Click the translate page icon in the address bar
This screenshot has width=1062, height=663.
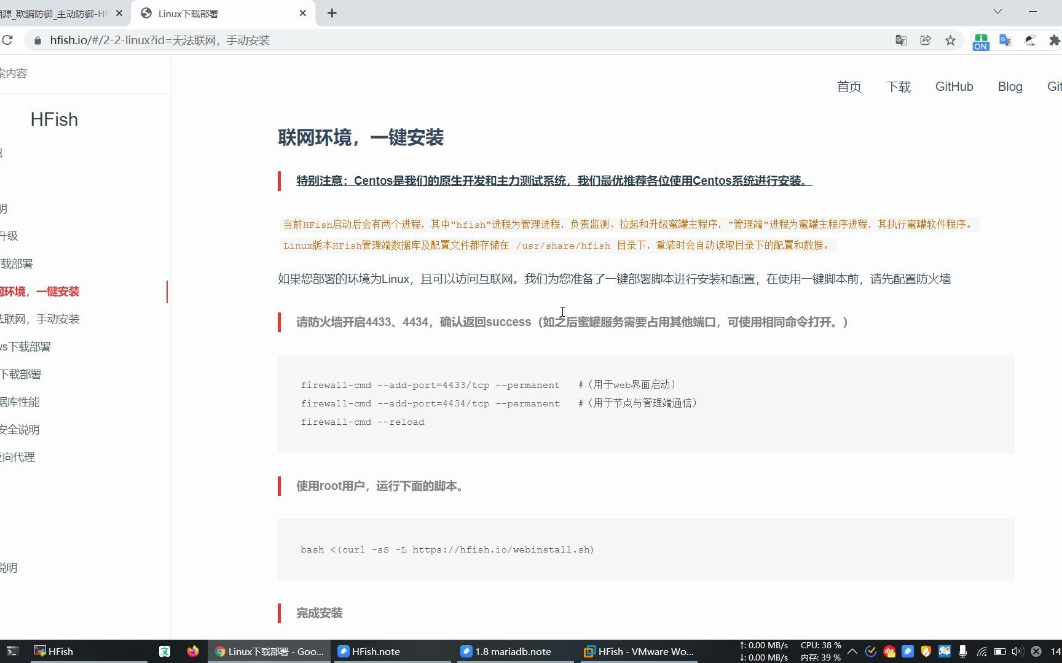pyautogui.click(x=901, y=41)
